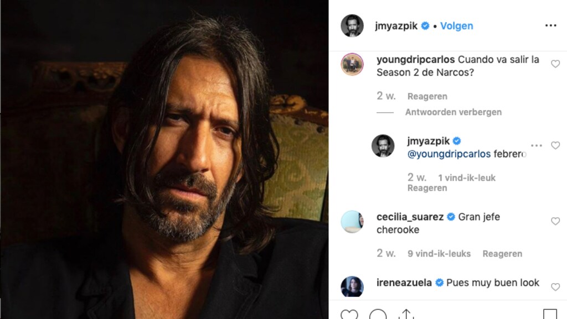The height and width of the screenshot is (319, 567).
Task: Like jmyazpik's 'febrero' reply
Action: click(555, 145)
